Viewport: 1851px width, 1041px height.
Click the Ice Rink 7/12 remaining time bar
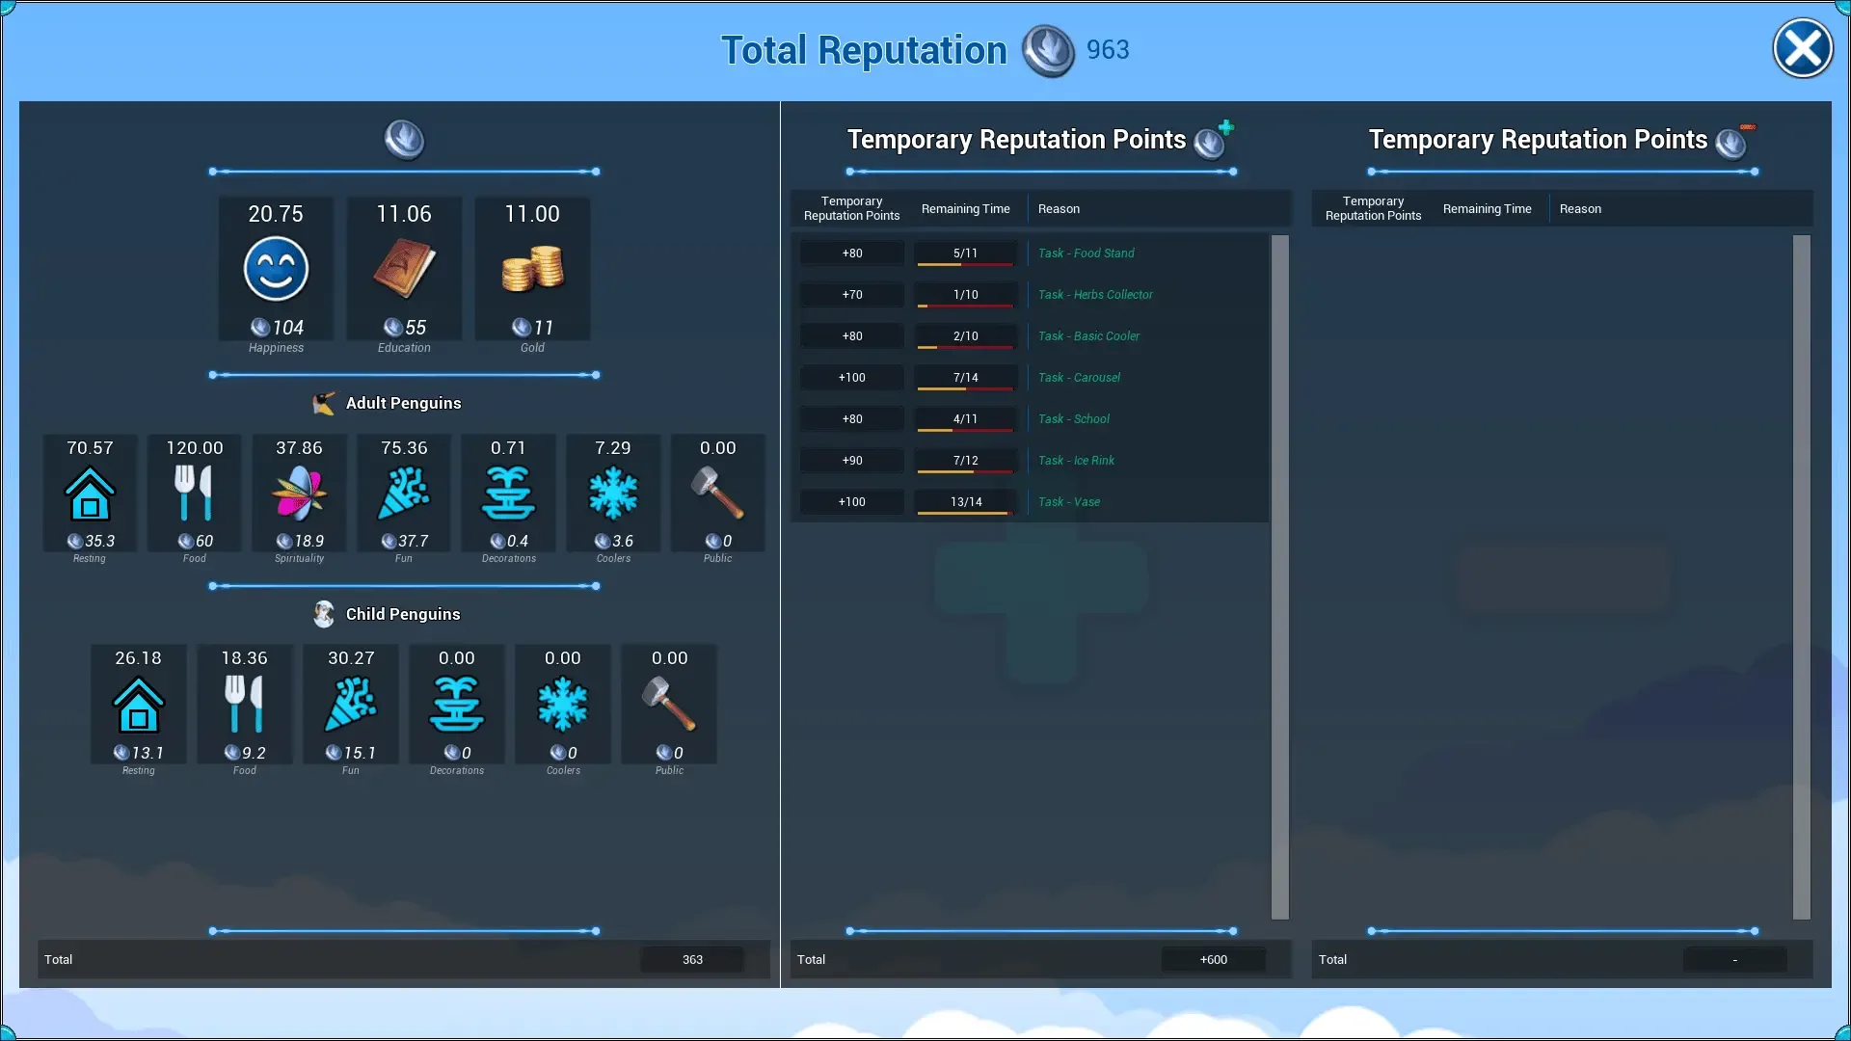click(965, 462)
